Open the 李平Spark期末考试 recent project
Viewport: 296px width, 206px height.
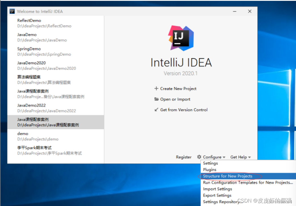coord(56,151)
